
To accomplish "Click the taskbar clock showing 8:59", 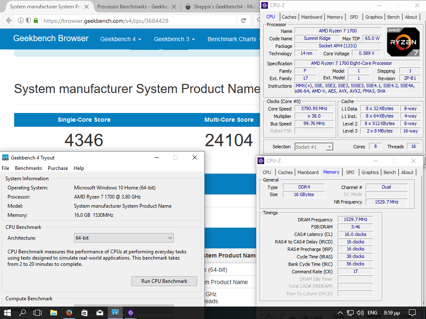I will point(392,313).
